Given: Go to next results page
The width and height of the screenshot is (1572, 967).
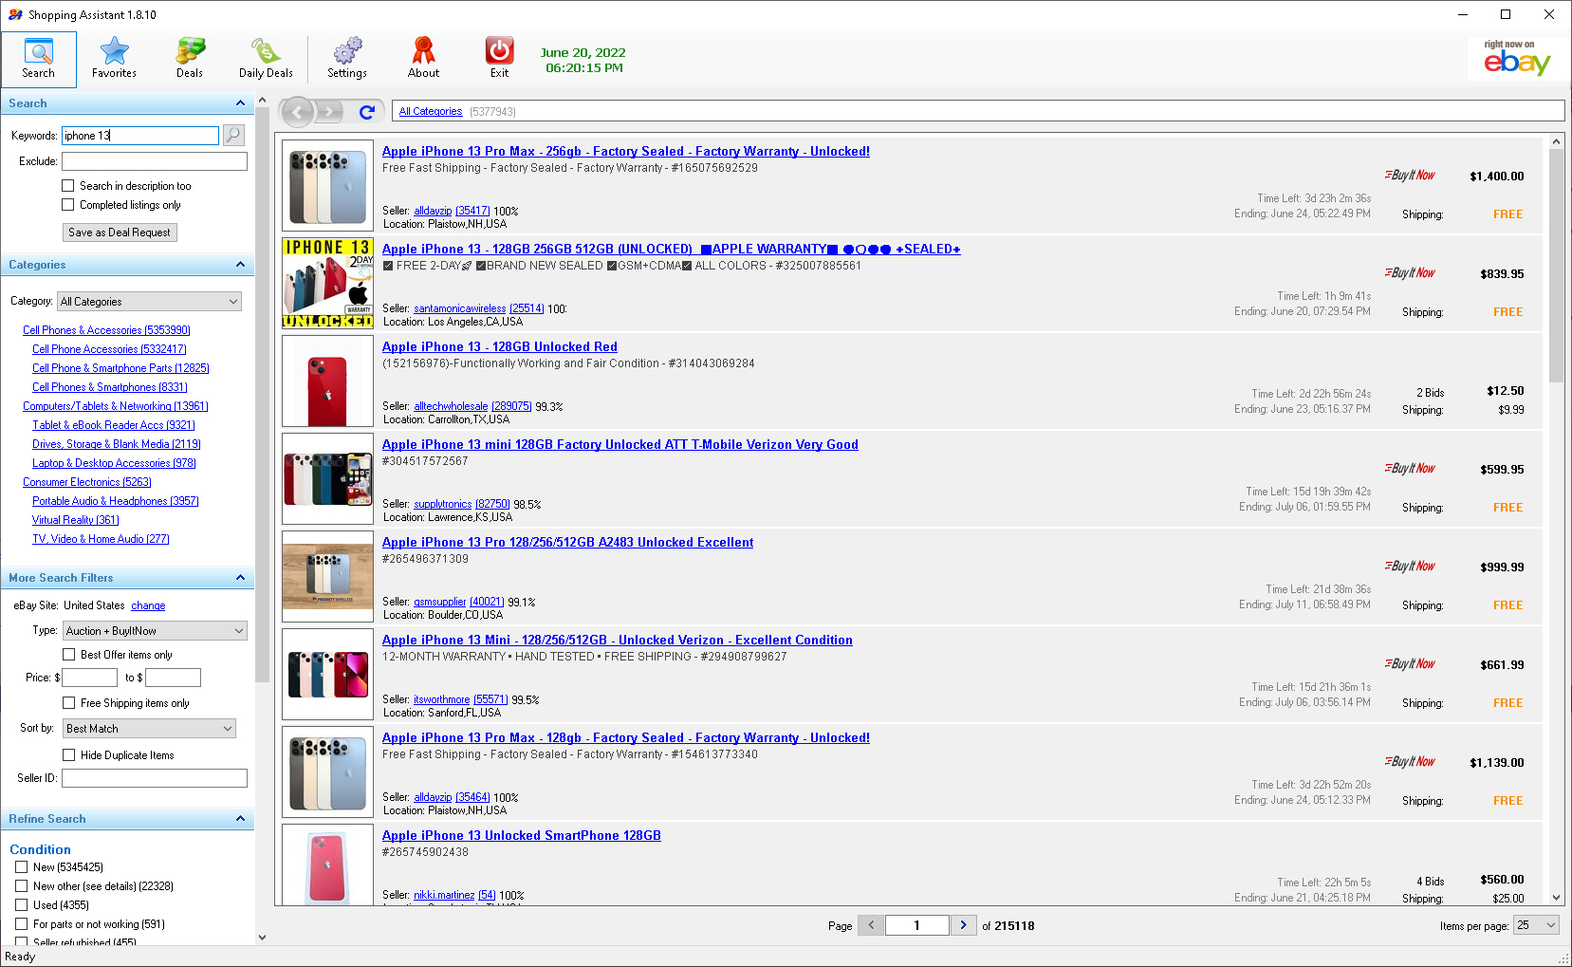Looking at the screenshot, I should [963, 925].
